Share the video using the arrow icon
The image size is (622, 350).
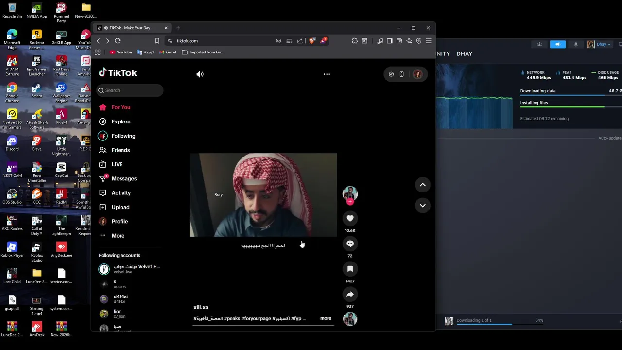(350, 294)
